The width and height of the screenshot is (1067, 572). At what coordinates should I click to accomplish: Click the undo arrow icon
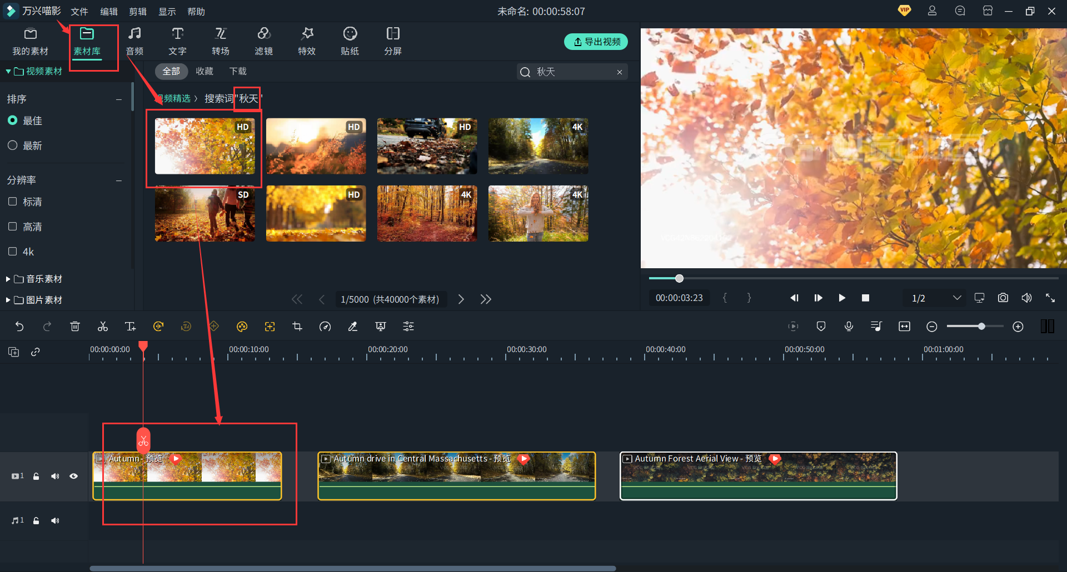pos(19,327)
